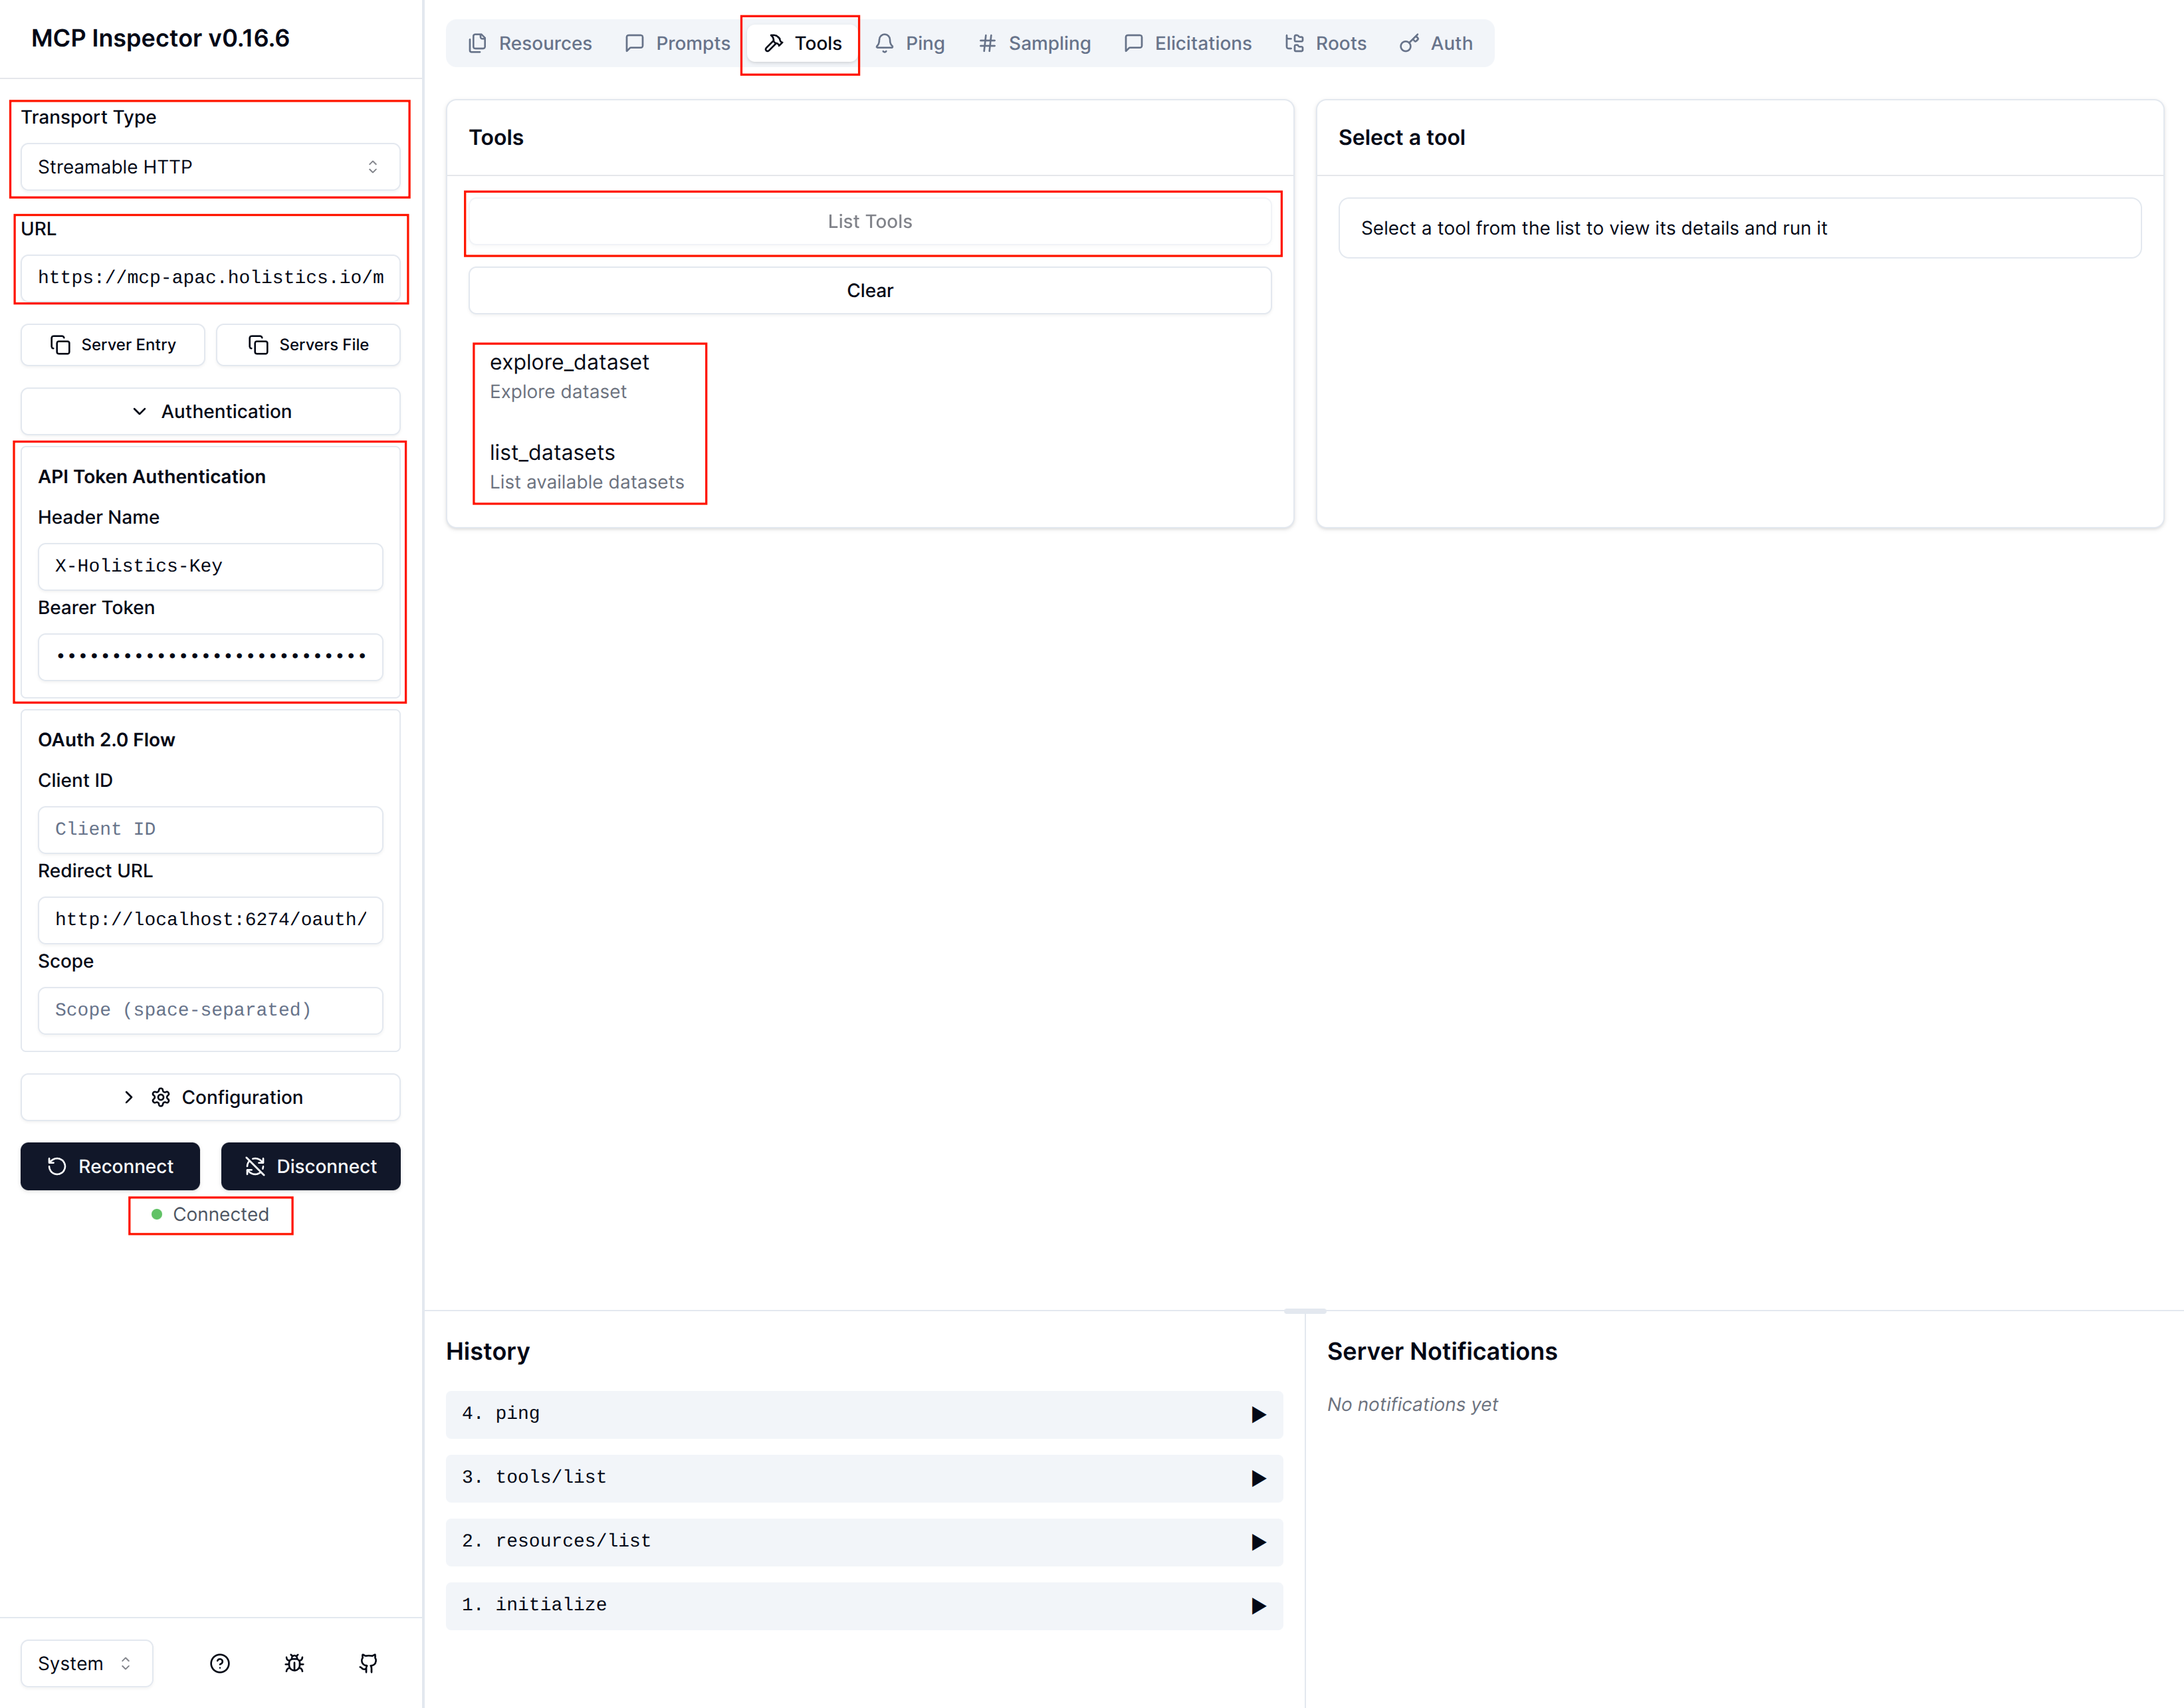Focus the Redirect URL field

(210, 919)
